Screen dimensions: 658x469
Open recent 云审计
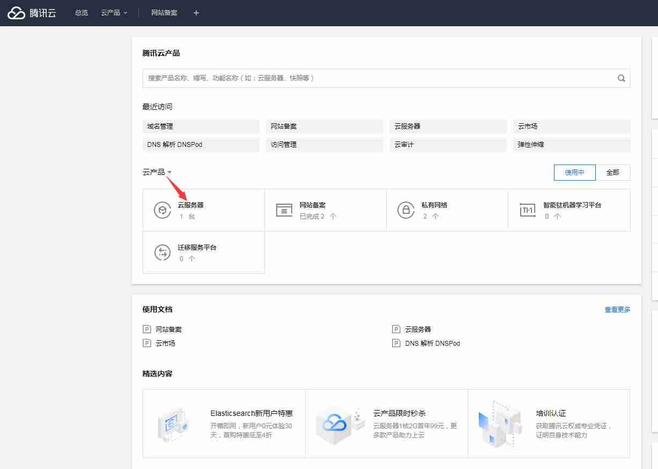448,145
